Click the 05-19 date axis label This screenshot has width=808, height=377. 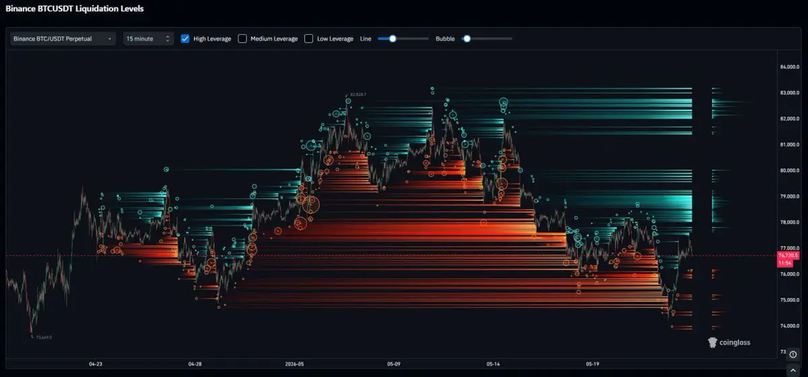(593, 364)
